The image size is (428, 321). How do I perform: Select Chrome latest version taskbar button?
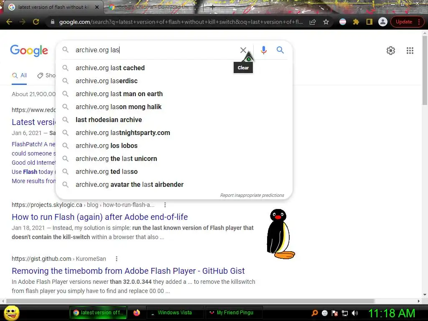point(98,313)
